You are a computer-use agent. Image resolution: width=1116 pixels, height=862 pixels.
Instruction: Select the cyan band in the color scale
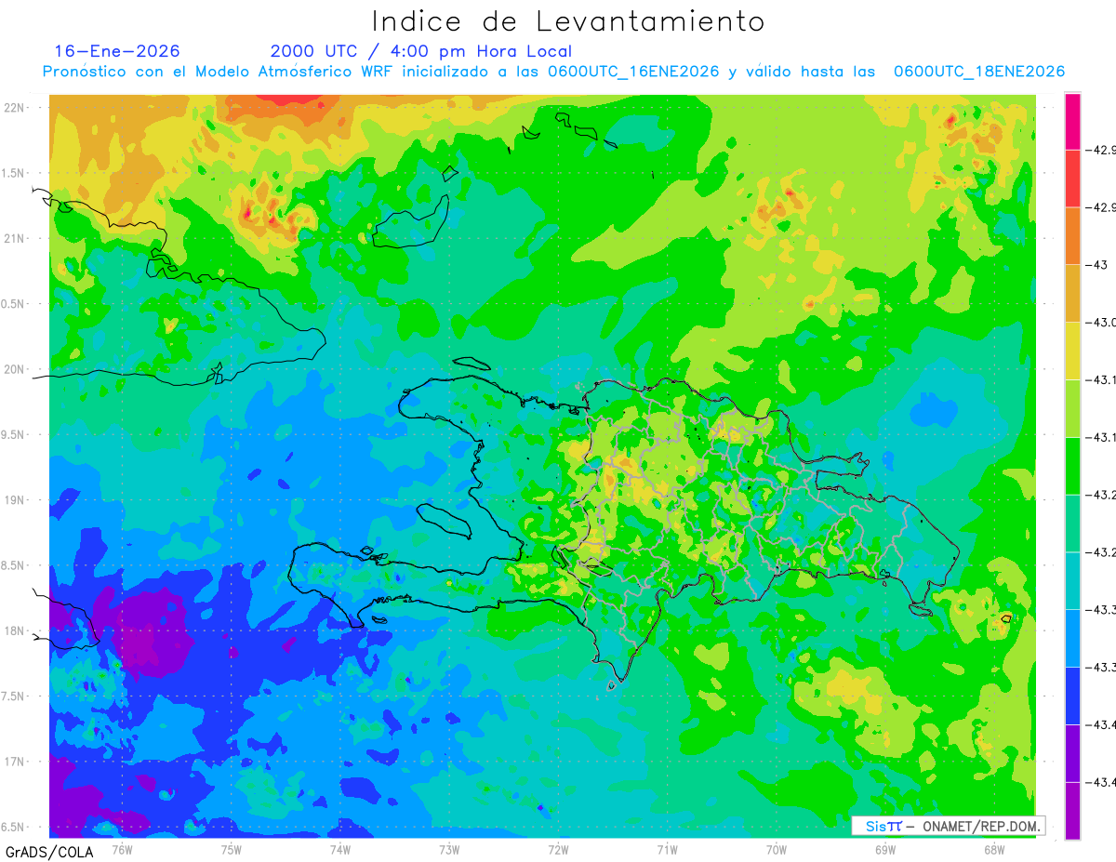(1072, 580)
